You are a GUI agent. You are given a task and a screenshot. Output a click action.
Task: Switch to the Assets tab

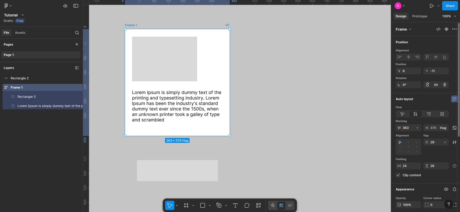[x=20, y=33]
